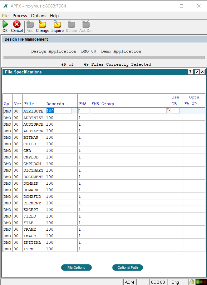Select the Add toolbar icon
This screenshot has width=207, height=285.
pyautogui.click(x=30, y=24)
